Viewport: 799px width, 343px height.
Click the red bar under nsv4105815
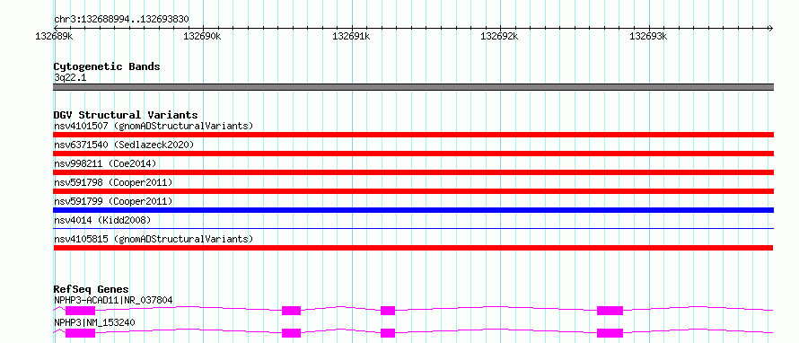[413, 248]
